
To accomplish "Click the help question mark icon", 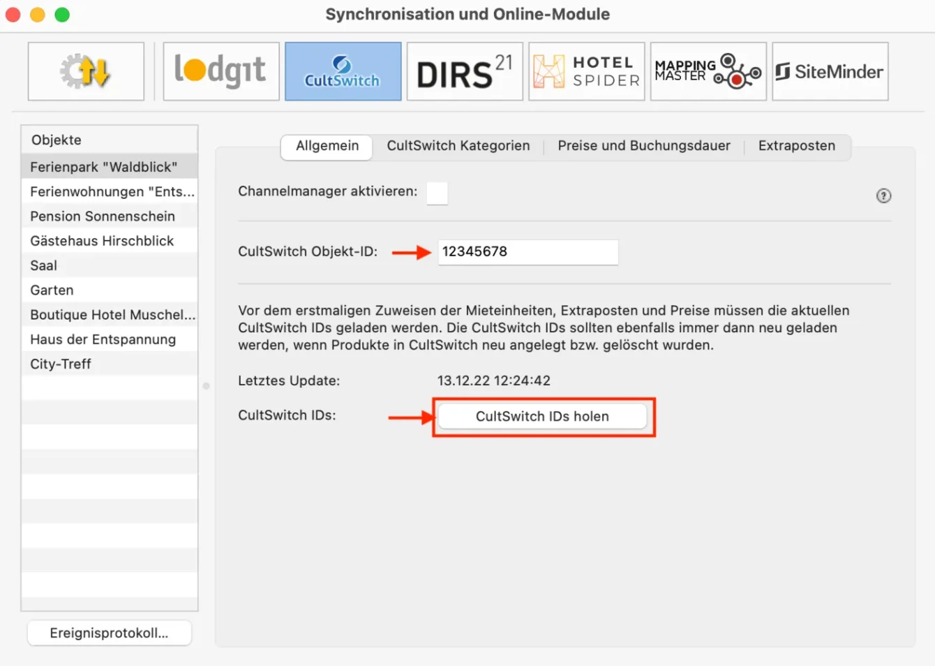I will [883, 196].
